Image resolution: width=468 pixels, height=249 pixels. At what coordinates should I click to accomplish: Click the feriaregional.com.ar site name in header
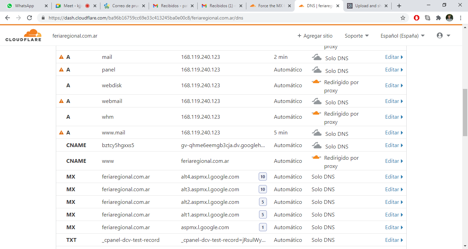(75, 36)
